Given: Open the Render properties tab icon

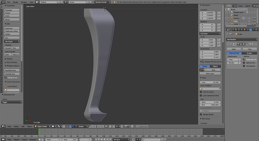Looking at the screenshot, I should pos(233,29).
